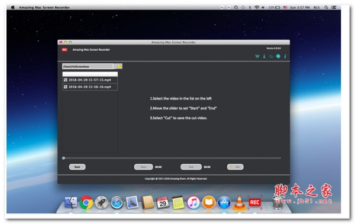
Task: Launch VLC cone icon in dock
Action: coord(239,202)
